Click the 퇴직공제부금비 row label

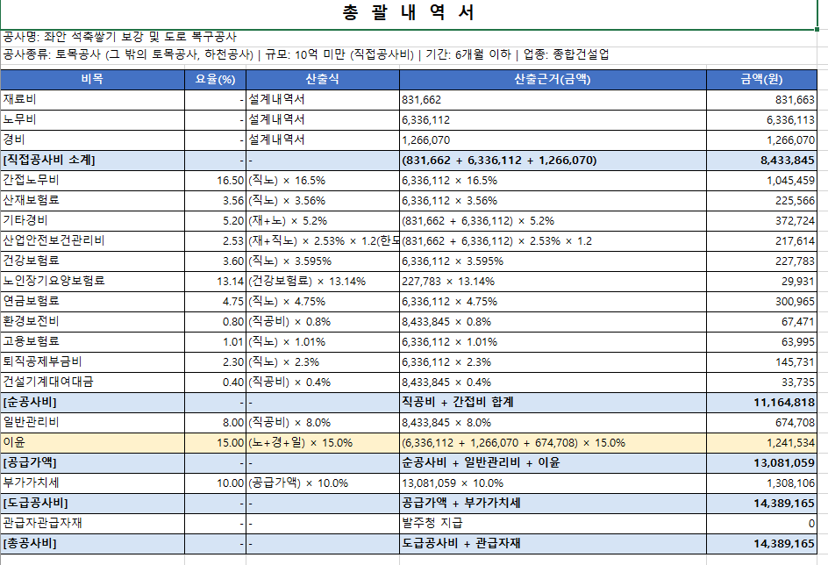point(92,361)
